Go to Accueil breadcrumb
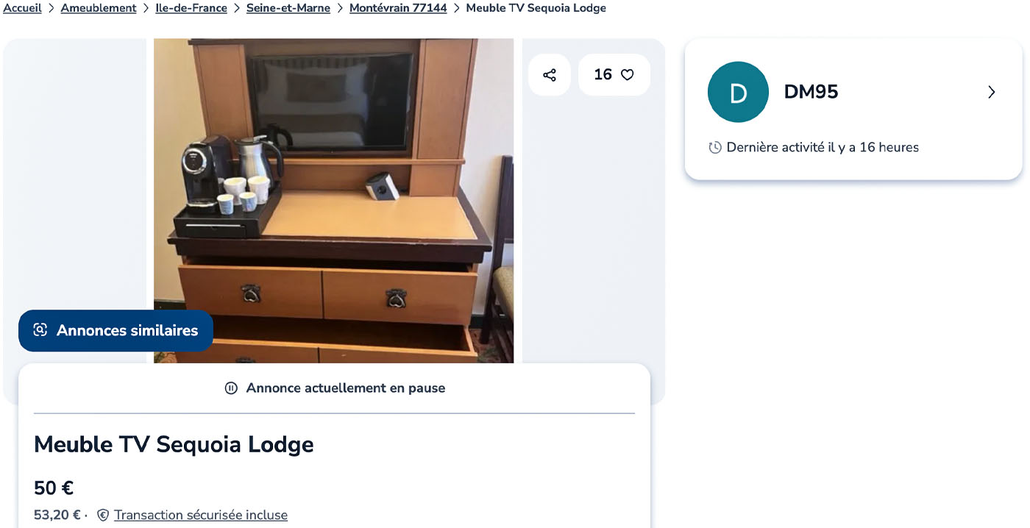 coord(22,8)
